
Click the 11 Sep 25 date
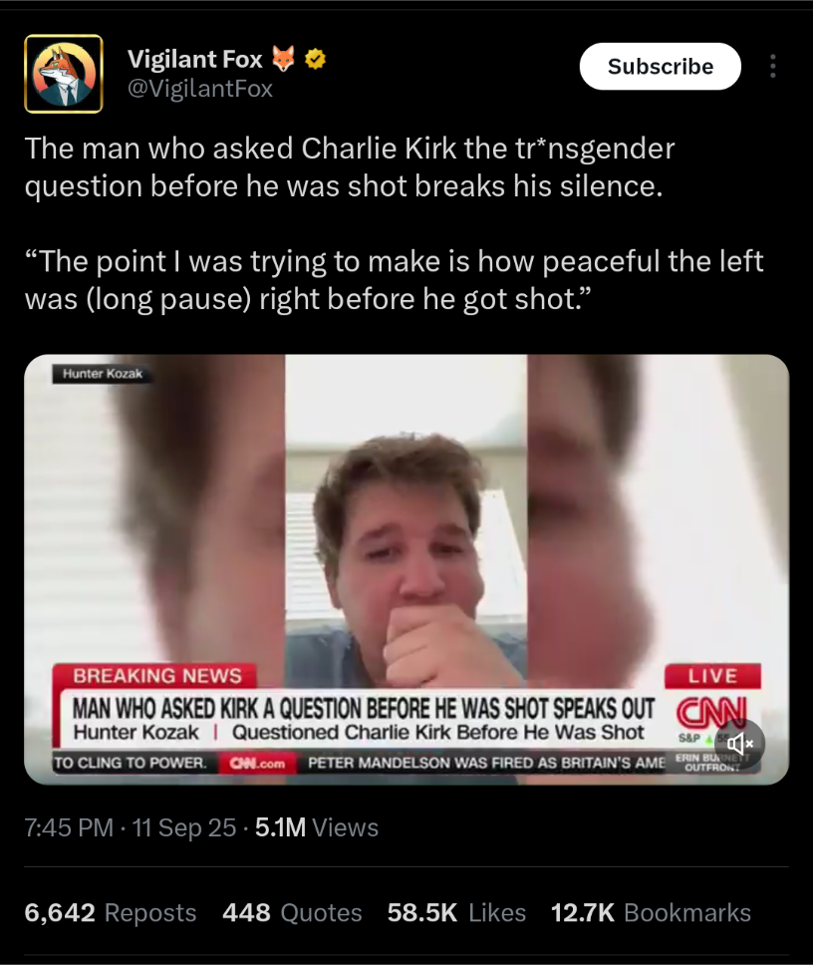[x=184, y=827]
